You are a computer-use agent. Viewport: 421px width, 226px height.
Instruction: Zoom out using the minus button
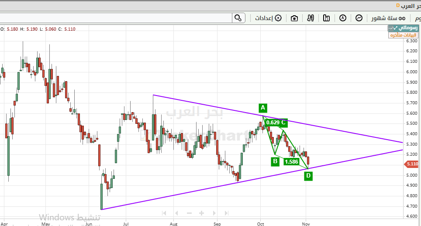coord(189,213)
